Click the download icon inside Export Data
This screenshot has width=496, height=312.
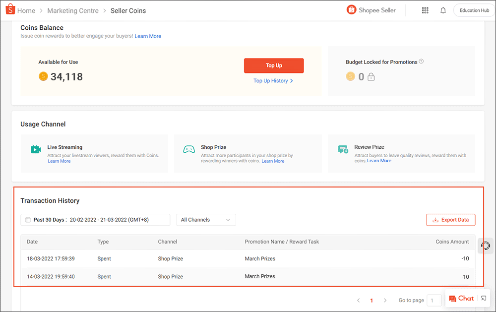tap(436, 220)
